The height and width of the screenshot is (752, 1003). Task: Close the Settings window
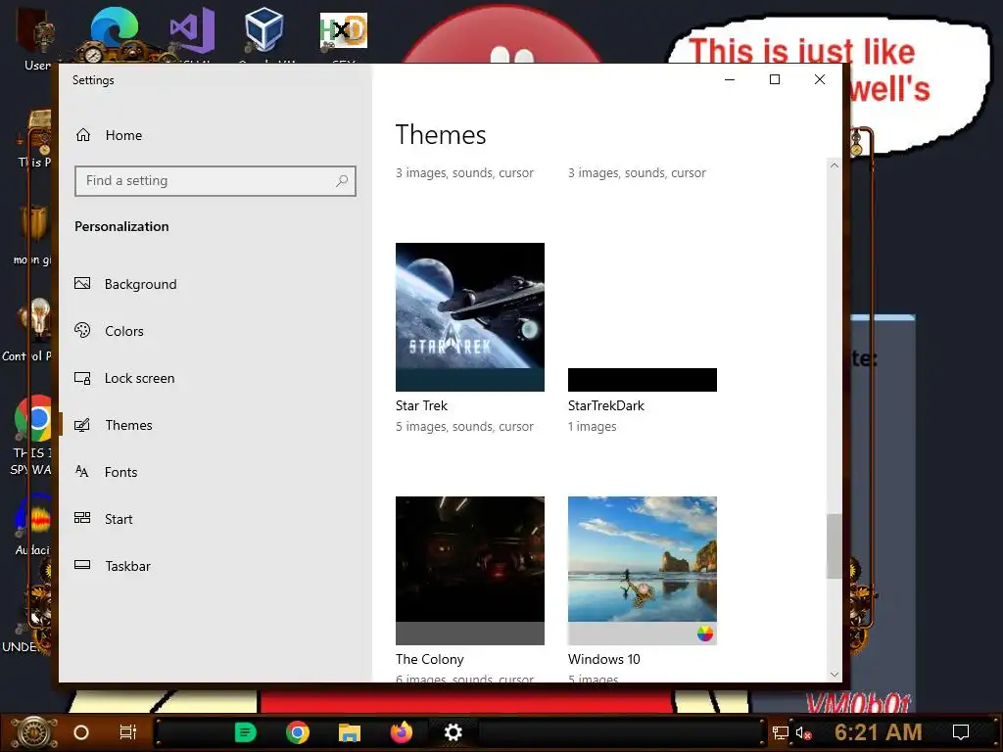pos(820,80)
